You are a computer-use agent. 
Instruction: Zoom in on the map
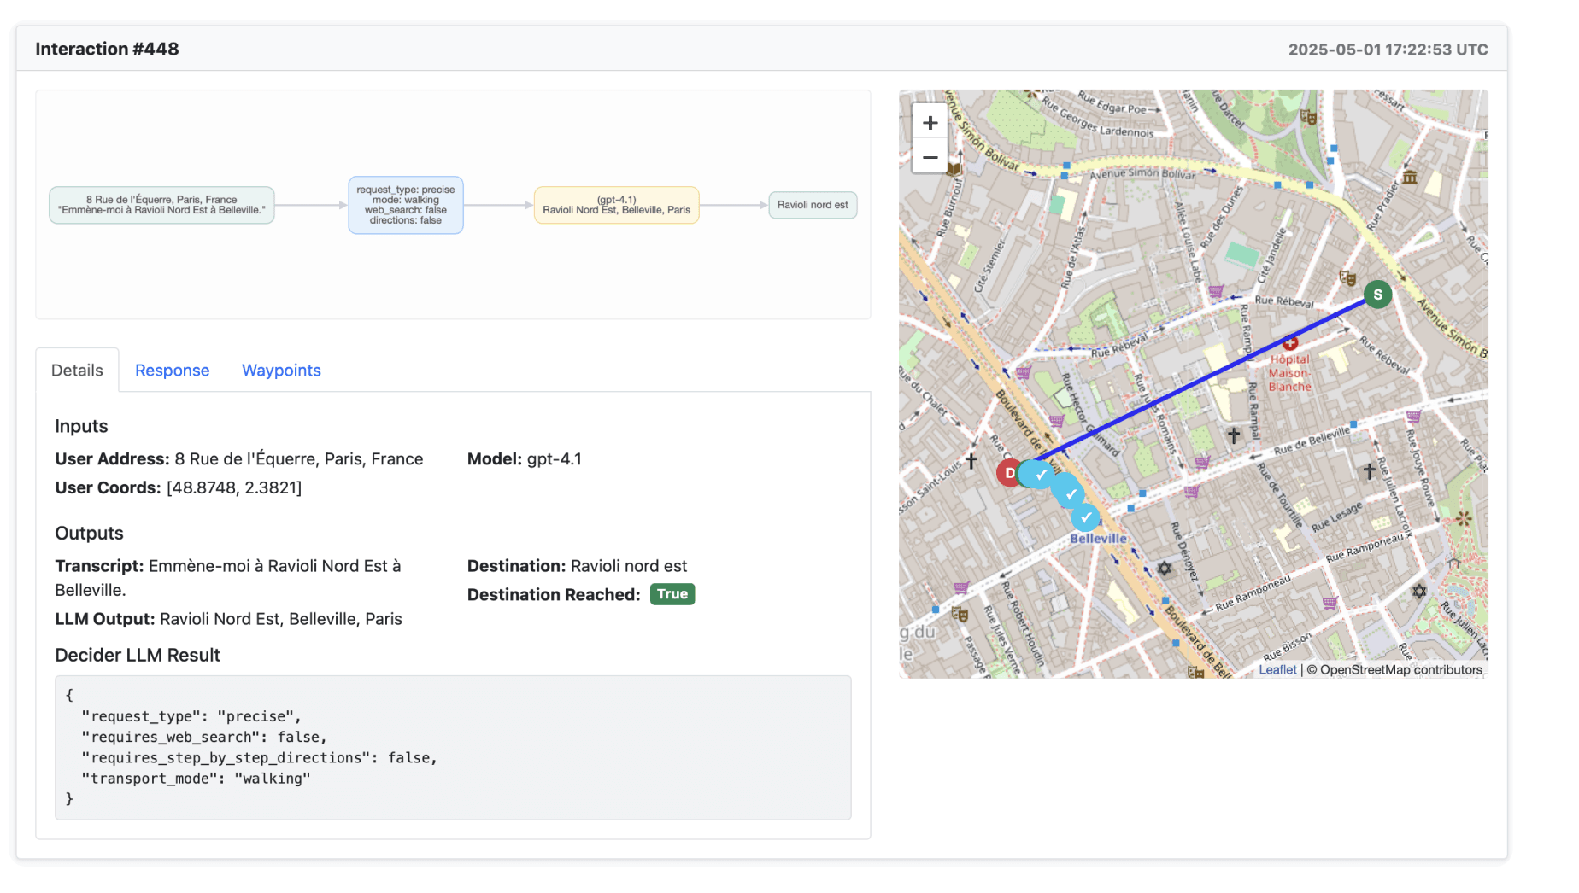[x=930, y=122]
